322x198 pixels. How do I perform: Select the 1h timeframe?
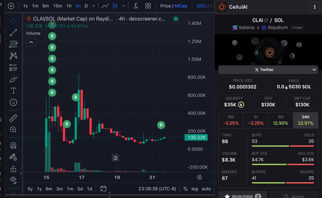point(69,6)
